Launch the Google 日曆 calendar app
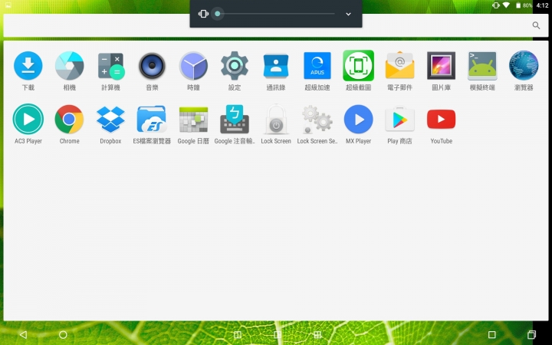The width and height of the screenshot is (552, 345). pyautogui.click(x=193, y=119)
